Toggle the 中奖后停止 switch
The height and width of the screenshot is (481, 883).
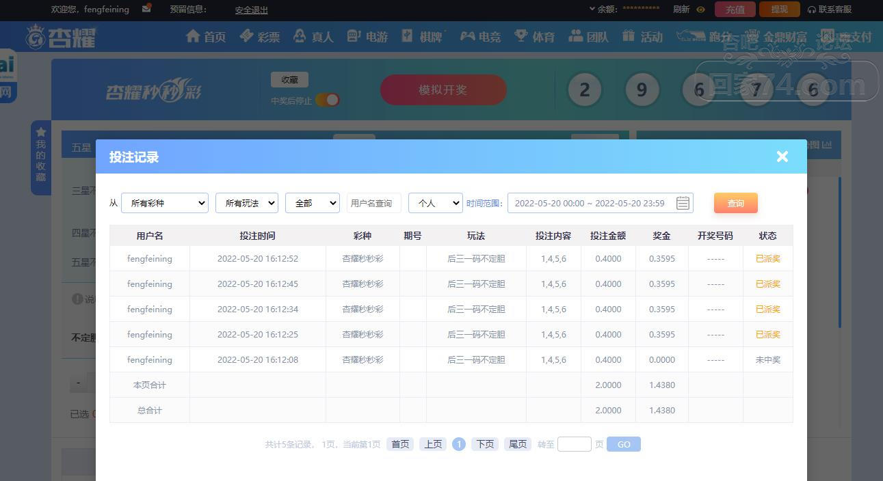pos(328,100)
